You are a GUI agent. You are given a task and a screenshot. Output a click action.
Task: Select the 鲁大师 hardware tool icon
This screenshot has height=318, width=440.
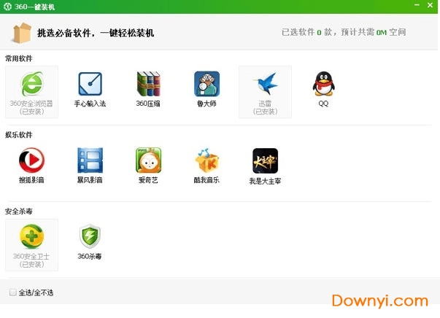(207, 84)
